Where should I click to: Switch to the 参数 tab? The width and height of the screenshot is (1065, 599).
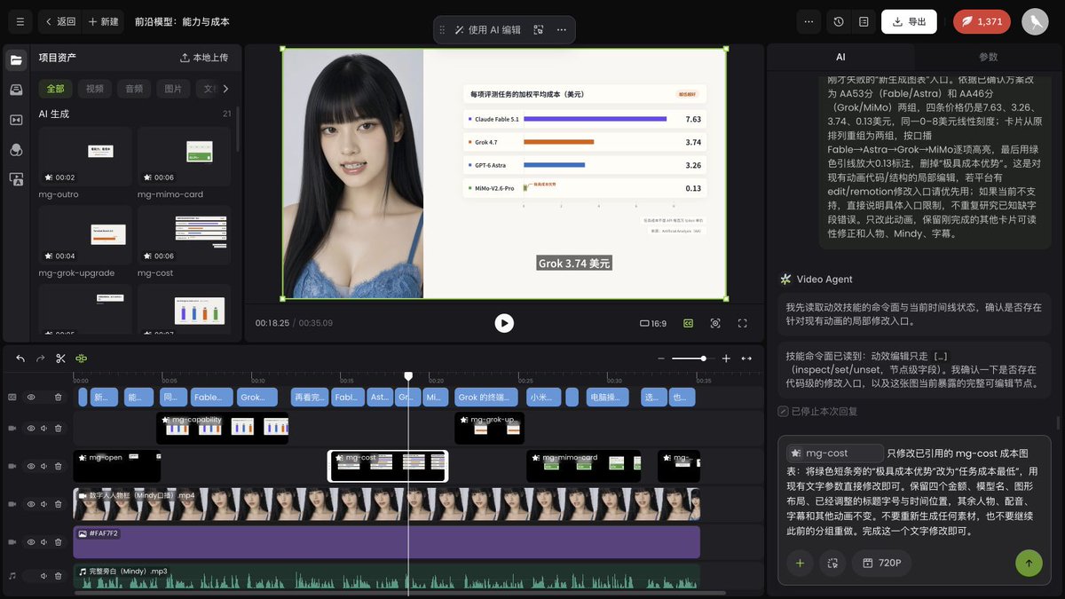pyautogui.click(x=988, y=57)
